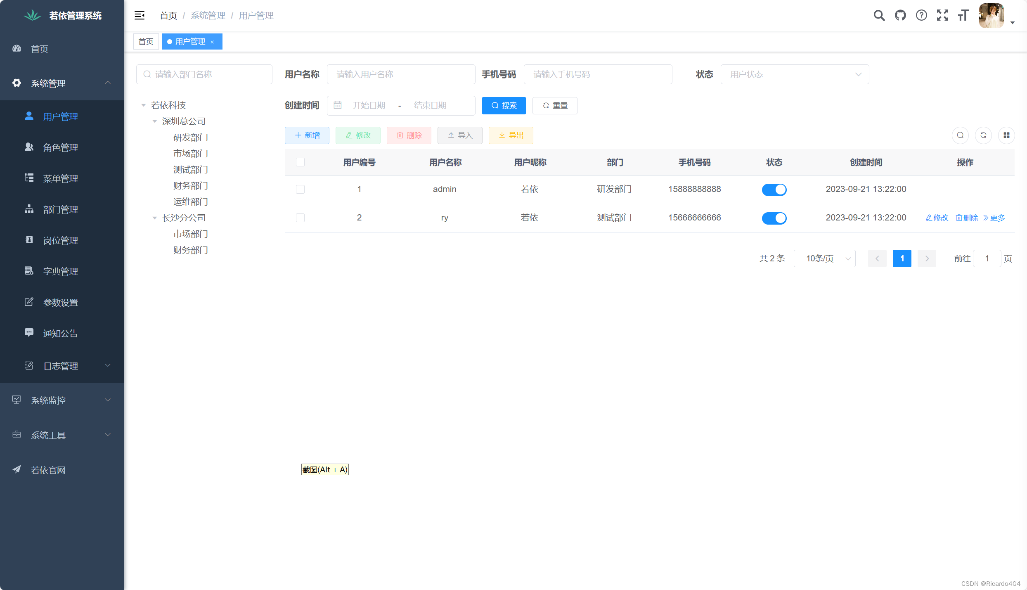
Task: Toggle table search with the magnifier icon above table
Action: [x=960, y=135]
